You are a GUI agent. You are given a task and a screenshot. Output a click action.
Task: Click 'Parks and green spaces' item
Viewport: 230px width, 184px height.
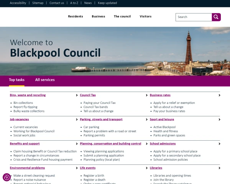pos(169,135)
